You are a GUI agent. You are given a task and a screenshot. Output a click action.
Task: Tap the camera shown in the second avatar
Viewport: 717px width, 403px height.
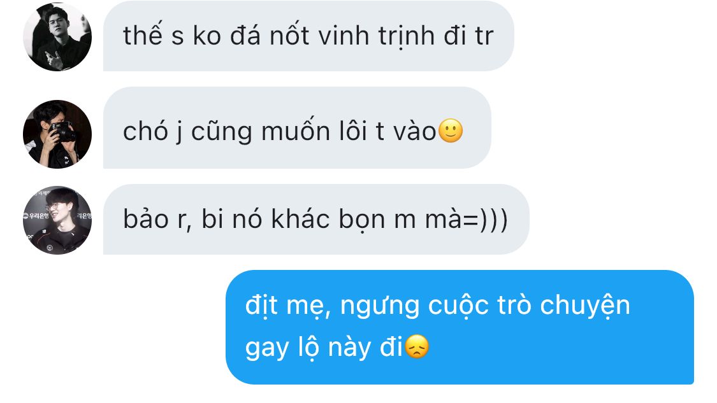(63, 131)
